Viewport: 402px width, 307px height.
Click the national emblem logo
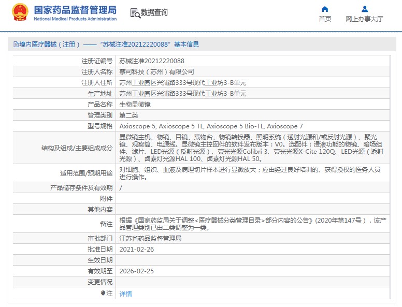point(20,12)
